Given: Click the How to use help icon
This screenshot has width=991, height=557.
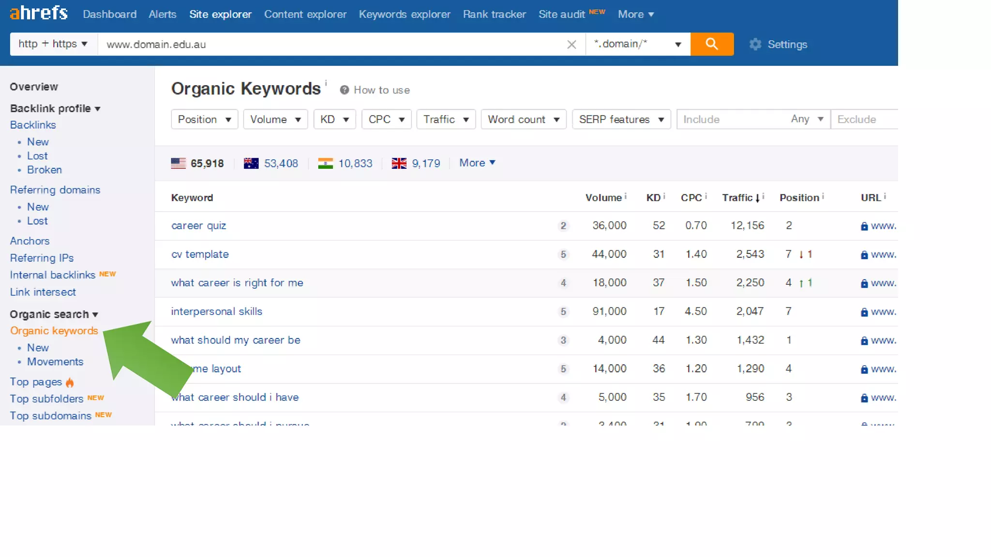Looking at the screenshot, I should click(344, 90).
